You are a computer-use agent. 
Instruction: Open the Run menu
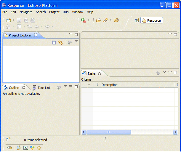coord(66,12)
